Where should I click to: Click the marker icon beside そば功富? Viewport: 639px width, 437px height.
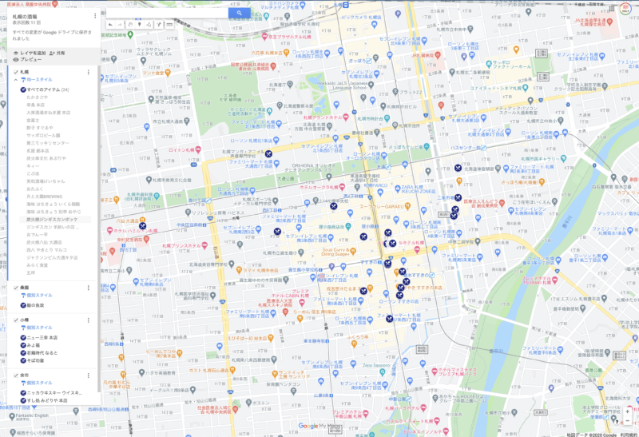tap(23, 360)
